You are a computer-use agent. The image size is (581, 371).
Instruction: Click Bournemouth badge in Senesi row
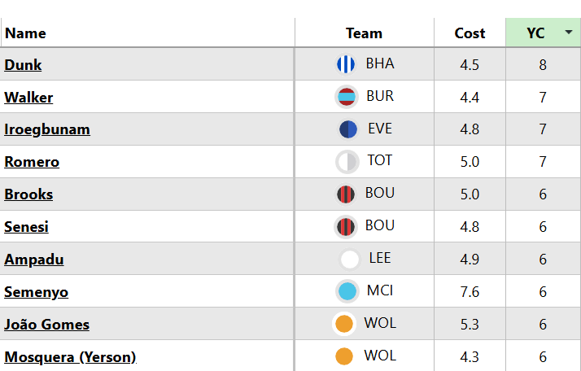[347, 227]
